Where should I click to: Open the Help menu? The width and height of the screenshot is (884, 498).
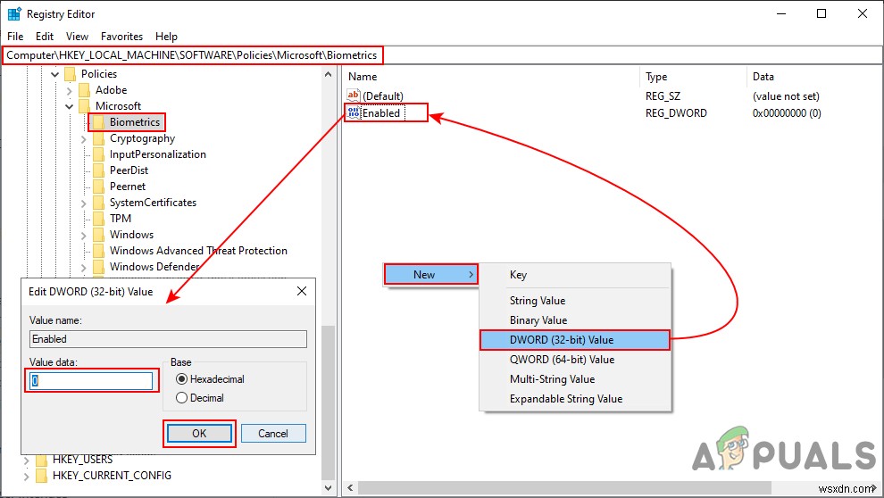166,36
